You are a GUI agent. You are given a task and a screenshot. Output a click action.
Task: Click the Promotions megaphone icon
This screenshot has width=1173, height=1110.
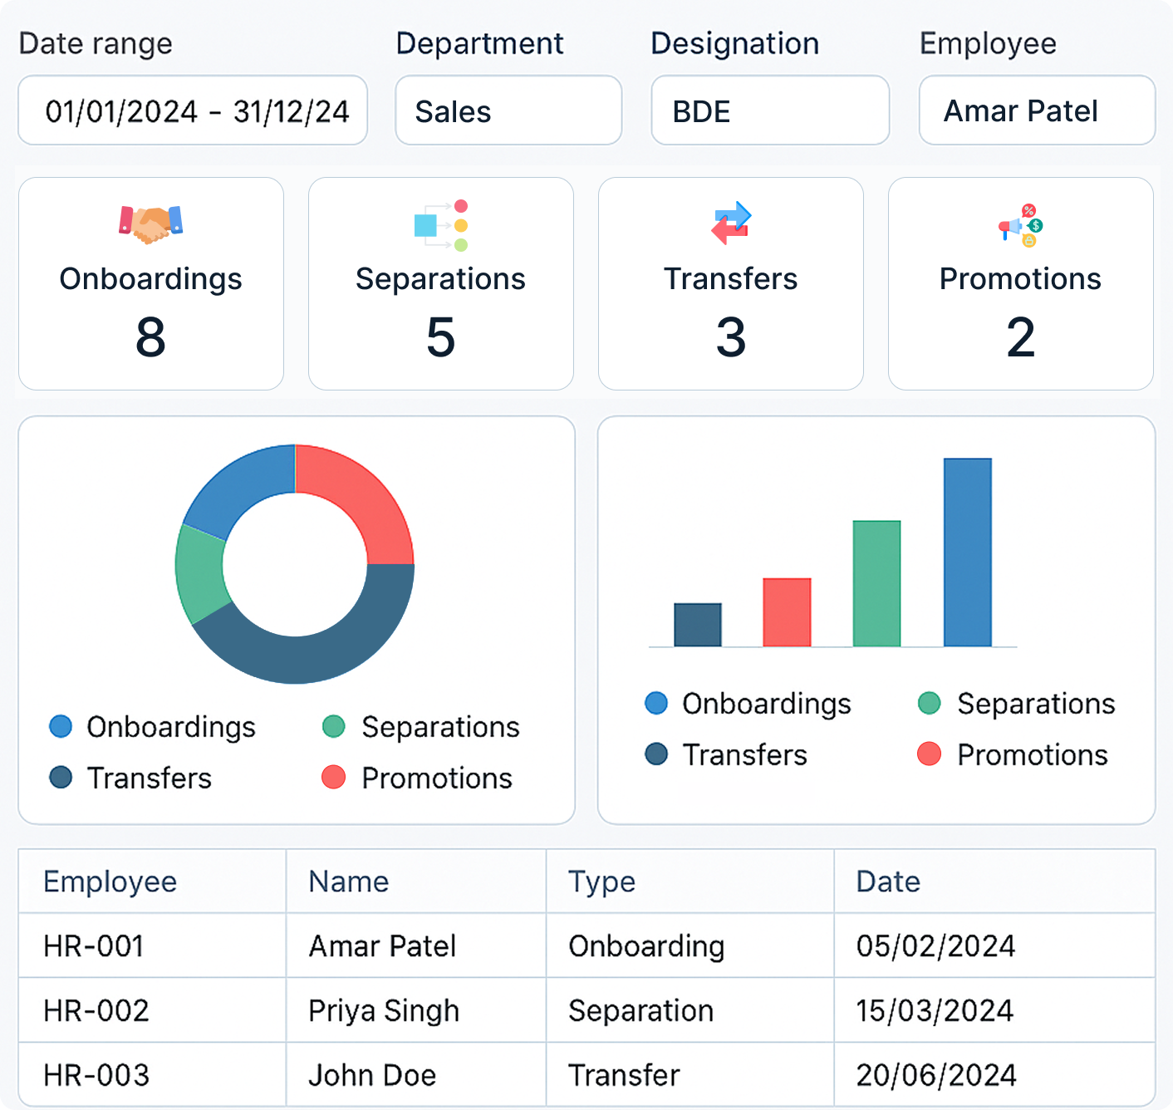[x=1020, y=225]
